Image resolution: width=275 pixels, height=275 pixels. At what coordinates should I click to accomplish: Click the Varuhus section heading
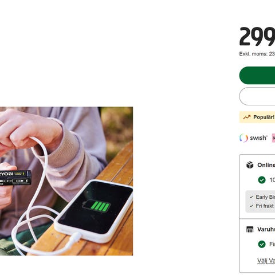click(x=266, y=229)
